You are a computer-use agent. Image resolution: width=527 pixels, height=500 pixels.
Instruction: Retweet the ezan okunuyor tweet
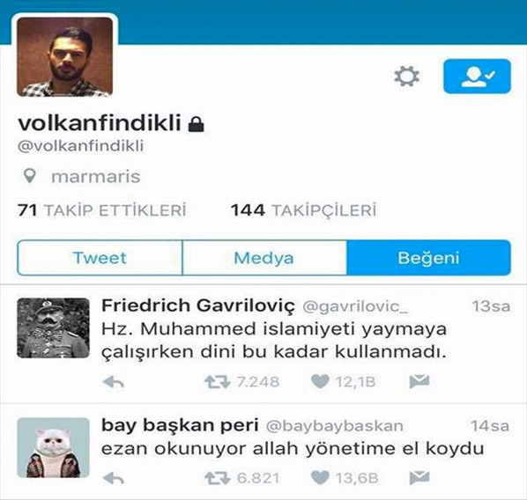pyautogui.click(x=217, y=478)
